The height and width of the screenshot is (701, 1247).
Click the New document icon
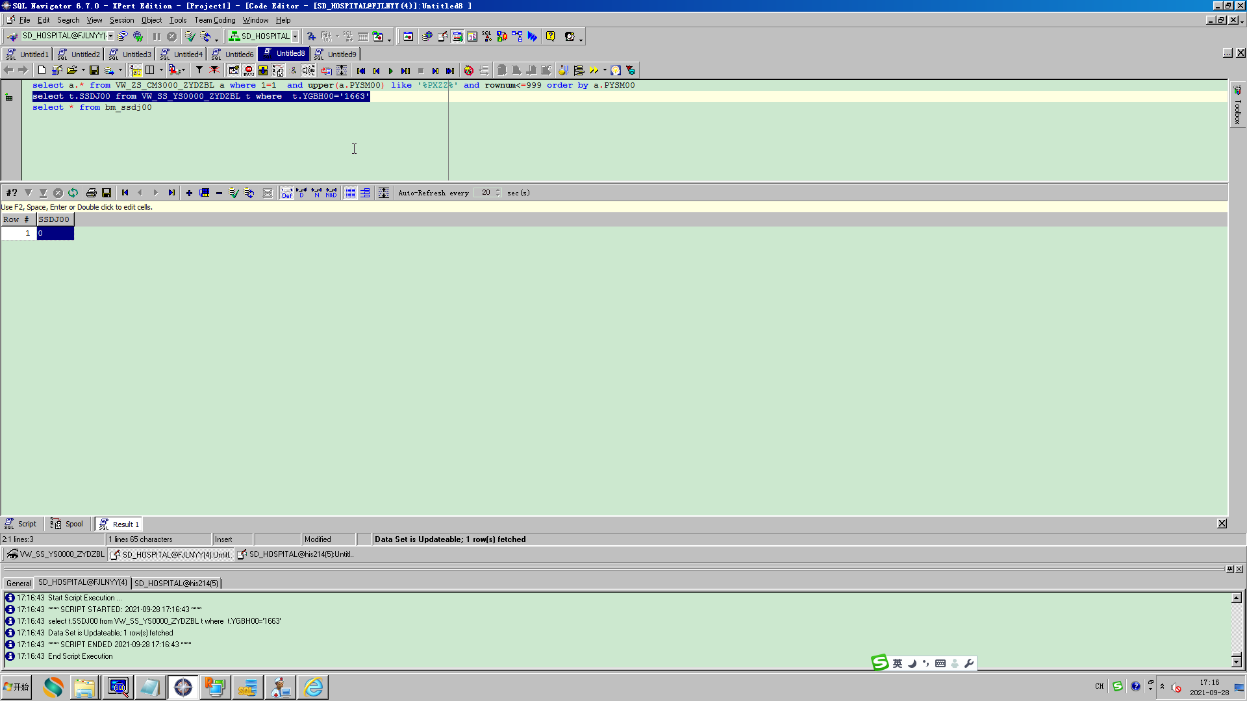(x=42, y=70)
